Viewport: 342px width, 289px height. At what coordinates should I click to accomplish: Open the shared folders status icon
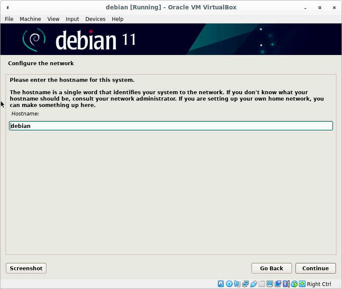(x=261, y=284)
